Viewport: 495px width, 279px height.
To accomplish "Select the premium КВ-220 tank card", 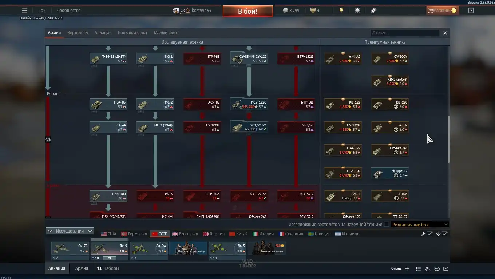I will pos(390,104).
